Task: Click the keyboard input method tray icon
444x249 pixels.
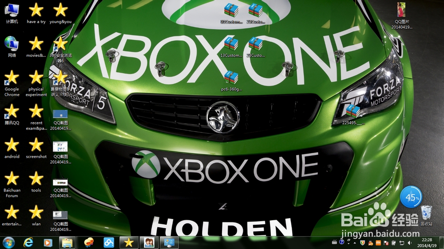Action: point(334,242)
